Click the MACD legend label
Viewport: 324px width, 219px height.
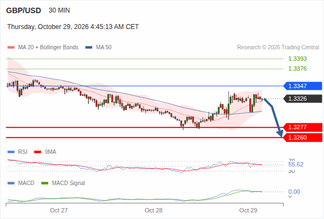click(x=26, y=183)
